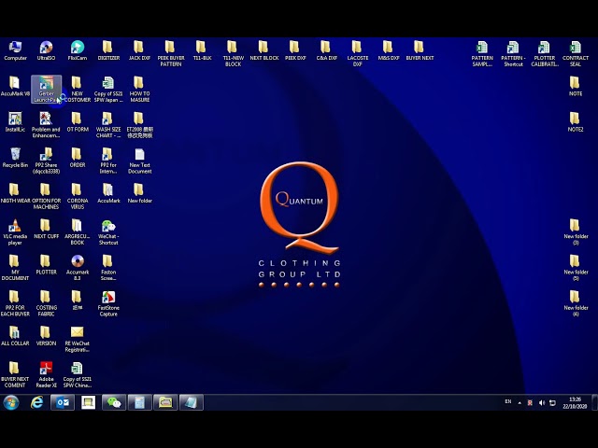Select Copy of SS21 SPW Japan spreadsheet
This screenshot has width=598, height=448.
click(108, 90)
